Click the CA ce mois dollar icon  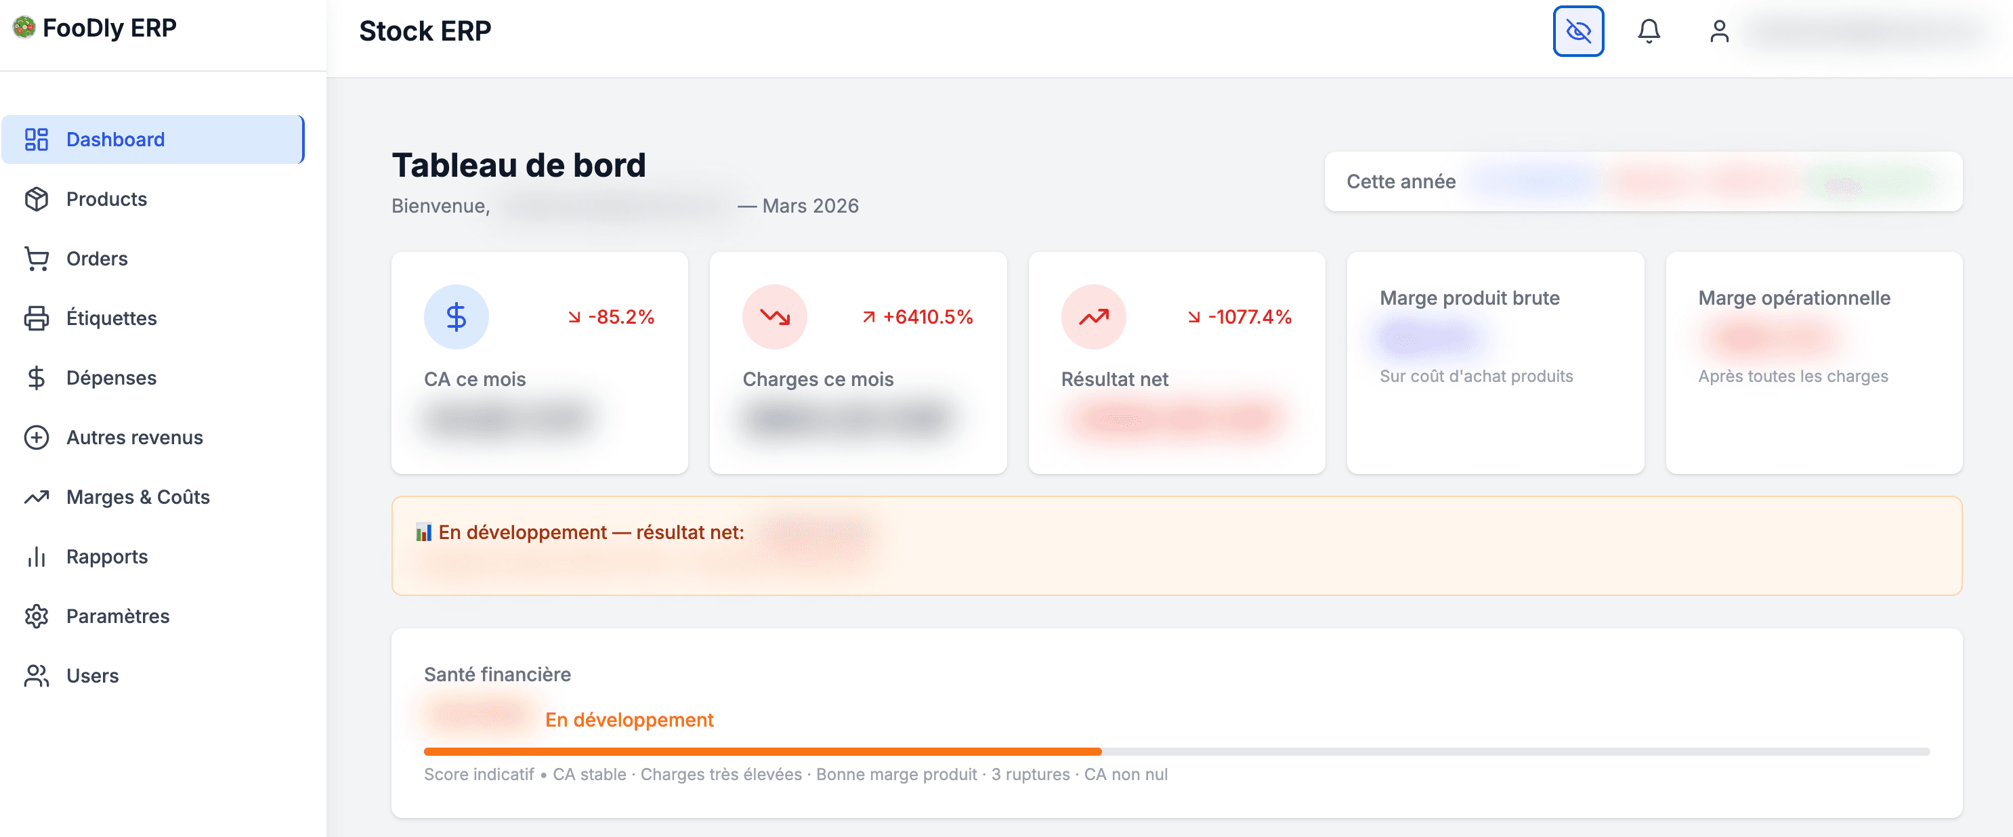(457, 316)
